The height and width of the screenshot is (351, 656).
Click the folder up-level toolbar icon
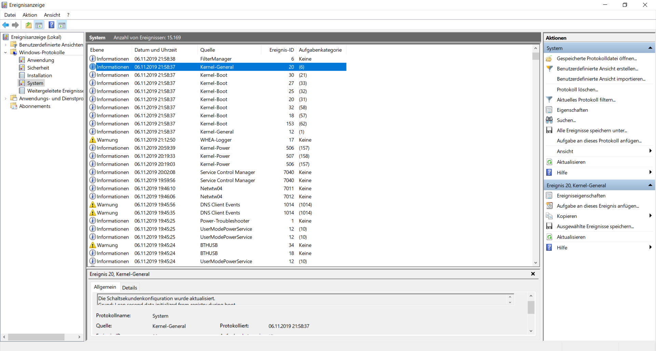point(29,25)
